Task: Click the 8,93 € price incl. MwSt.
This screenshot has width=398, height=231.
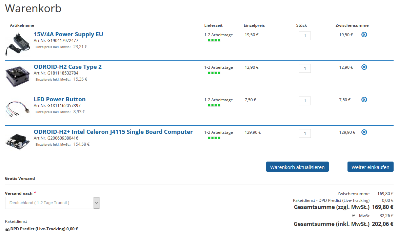Action: point(79,111)
